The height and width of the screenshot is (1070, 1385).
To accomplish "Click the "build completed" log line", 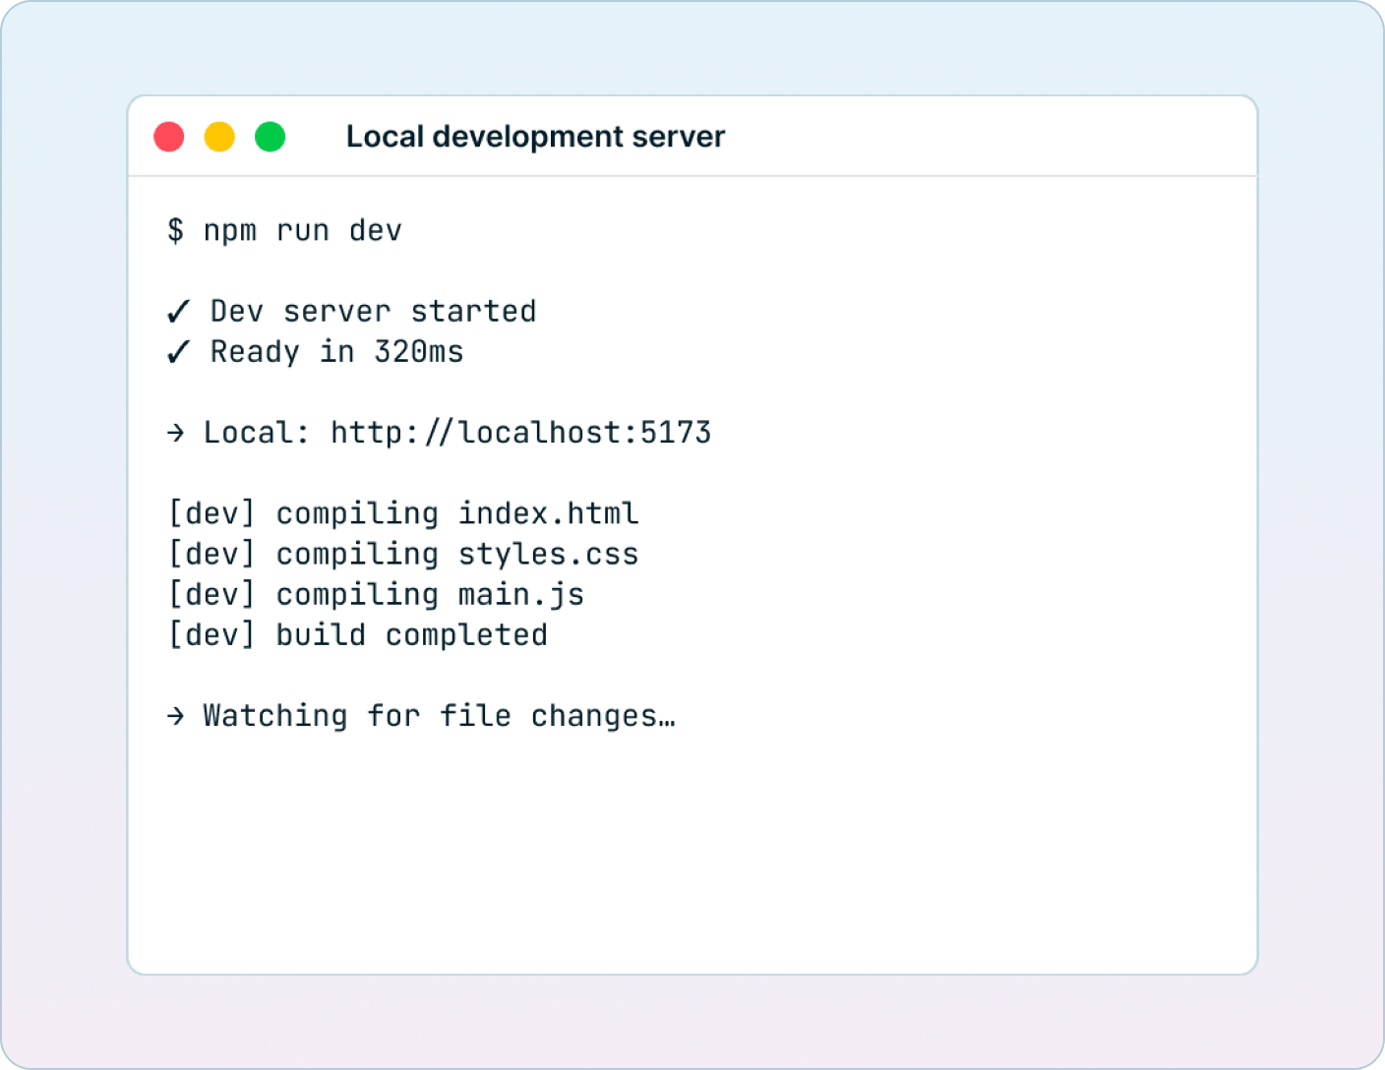I will (411, 635).
